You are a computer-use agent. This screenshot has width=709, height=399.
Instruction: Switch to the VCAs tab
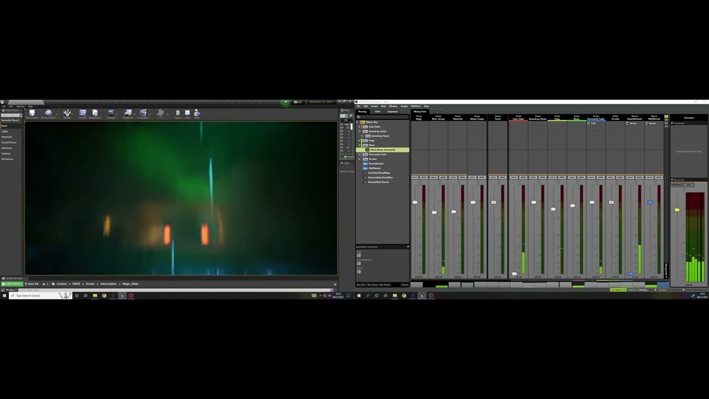[x=377, y=111]
